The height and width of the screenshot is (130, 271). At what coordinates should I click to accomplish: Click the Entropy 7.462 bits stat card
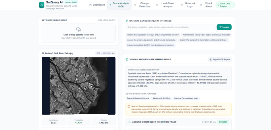tap(104, 121)
